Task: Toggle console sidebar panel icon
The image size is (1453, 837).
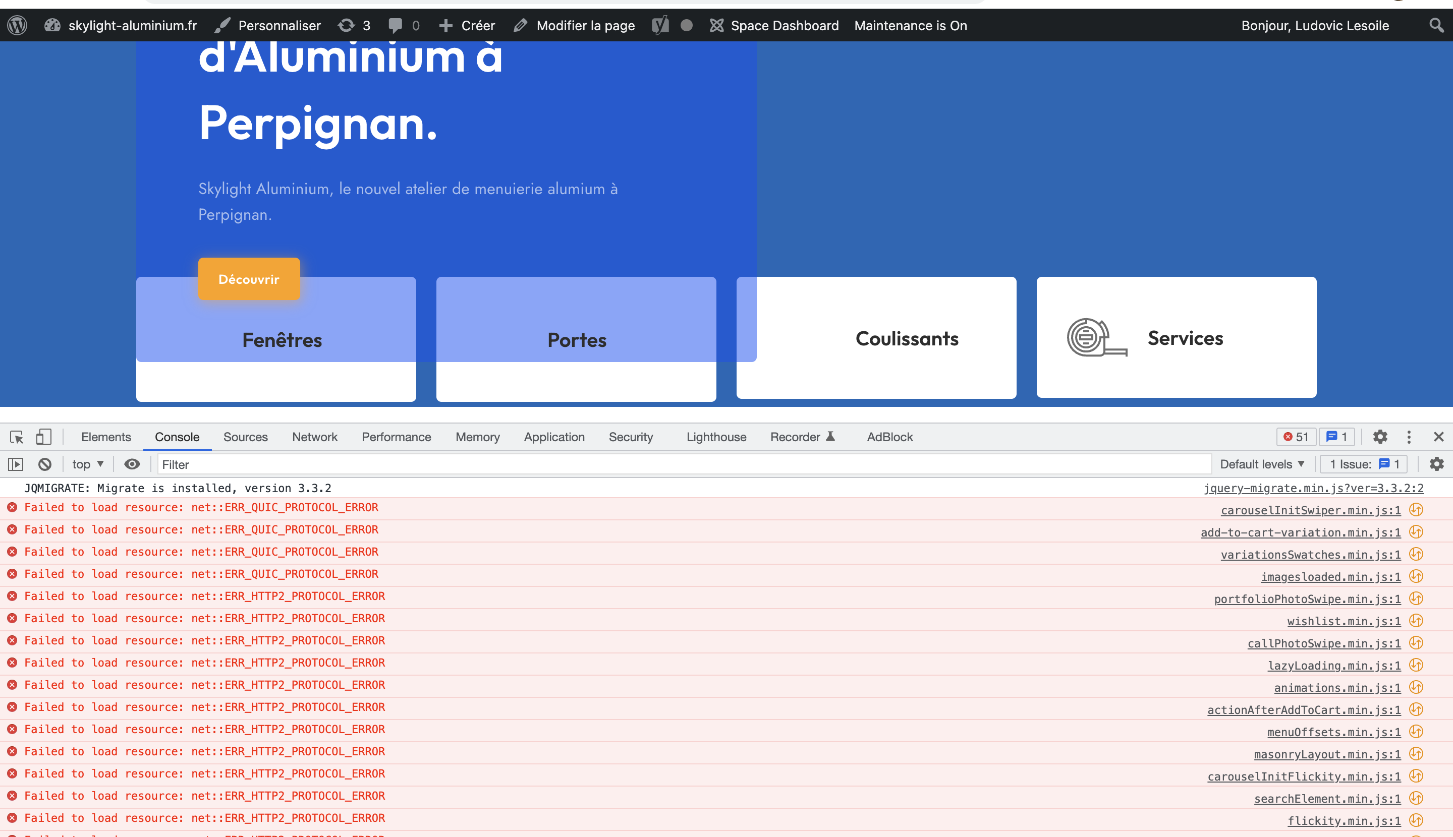Action: point(16,464)
